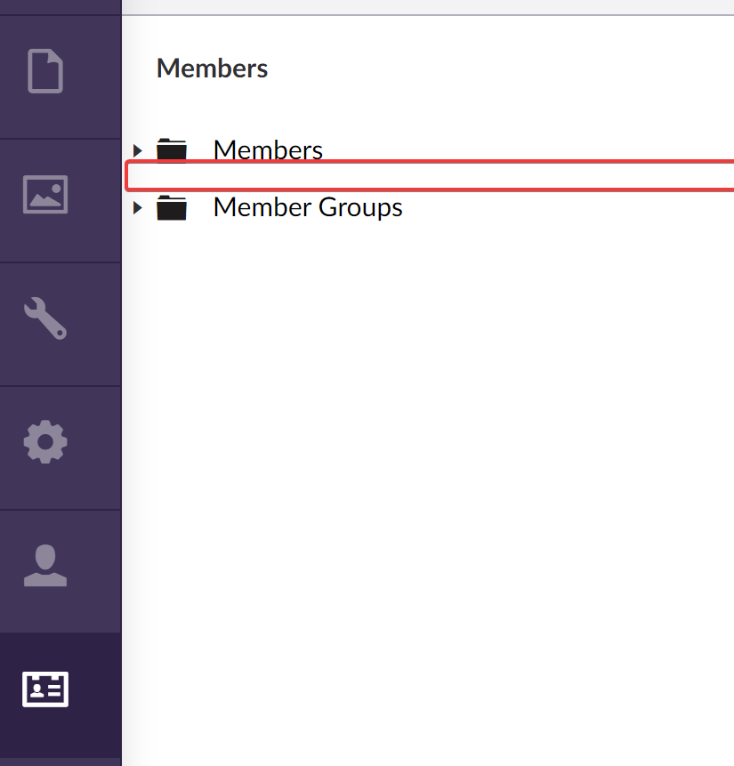
Task: Open the Users section person icon
Action: [x=44, y=565]
